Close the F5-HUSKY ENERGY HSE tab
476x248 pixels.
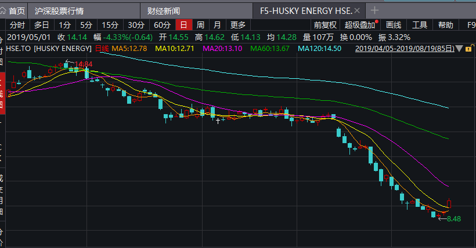[357, 11]
